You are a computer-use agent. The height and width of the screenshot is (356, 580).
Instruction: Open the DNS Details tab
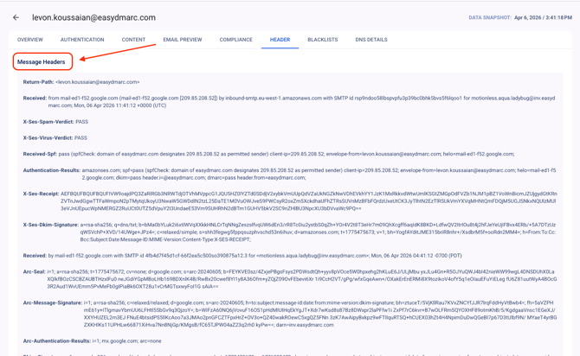pos(371,40)
